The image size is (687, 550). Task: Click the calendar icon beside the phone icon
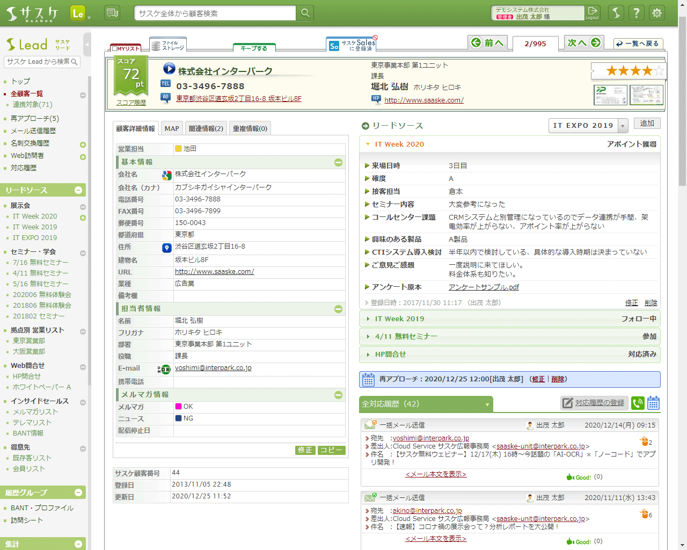coord(653,403)
